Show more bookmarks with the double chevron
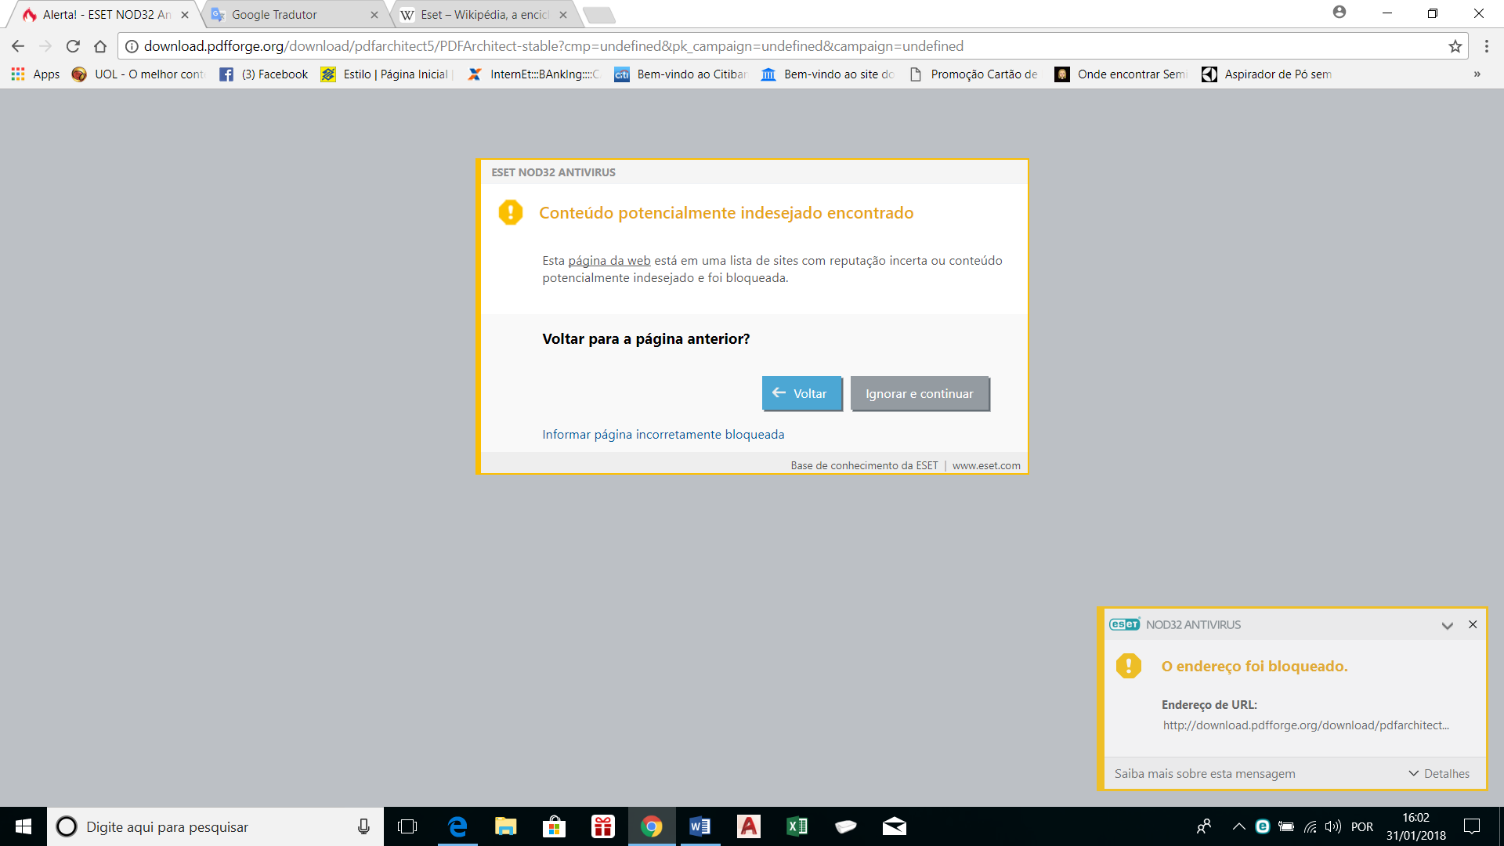This screenshot has width=1504, height=846. 1477,74
